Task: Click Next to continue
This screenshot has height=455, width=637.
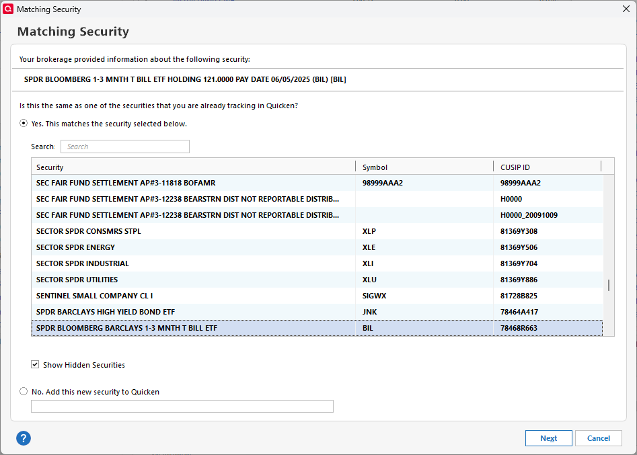Action: (548, 438)
